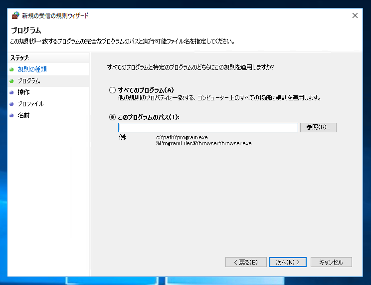Click the 例: label
Image resolution: width=371 pixels, height=285 pixels.
tap(122, 137)
